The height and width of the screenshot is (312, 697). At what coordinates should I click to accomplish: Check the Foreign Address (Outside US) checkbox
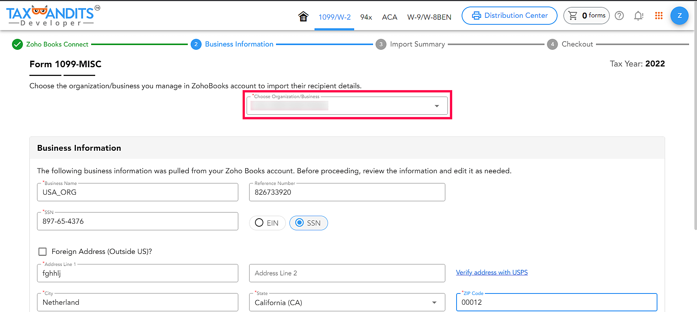(x=42, y=251)
